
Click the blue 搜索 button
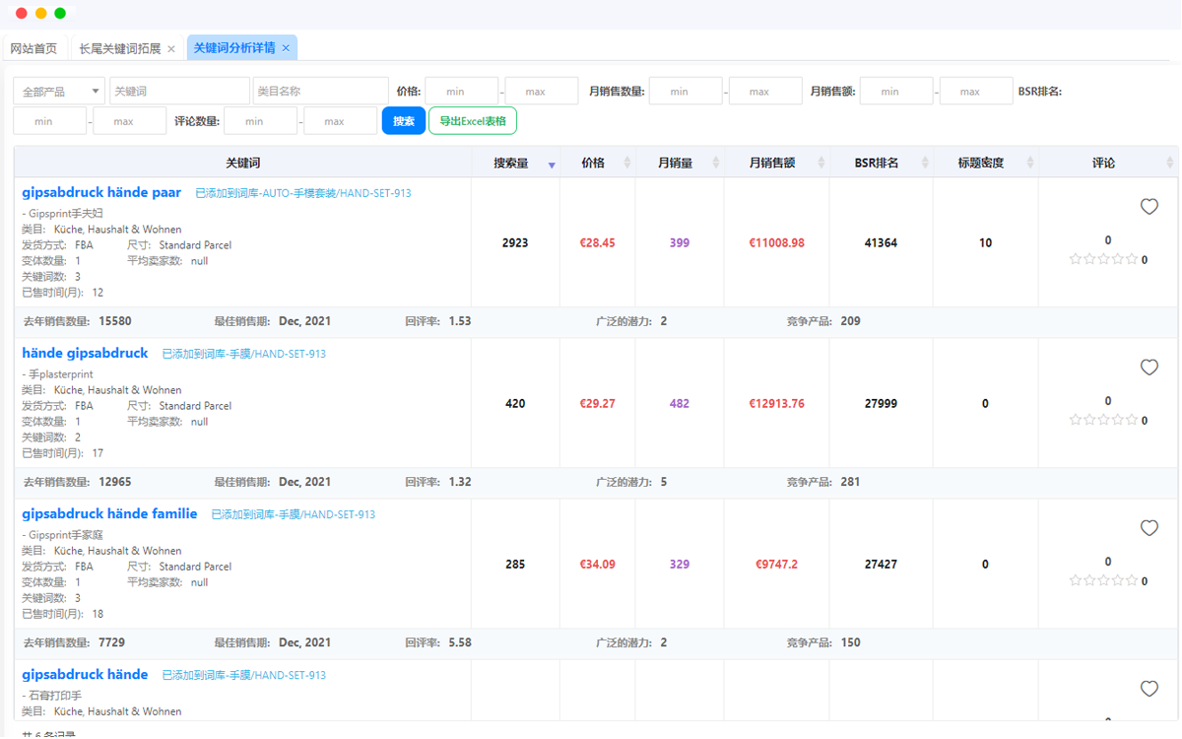pyautogui.click(x=404, y=121)
